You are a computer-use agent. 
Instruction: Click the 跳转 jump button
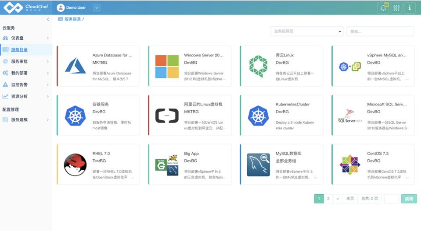[x=409, y=199]
